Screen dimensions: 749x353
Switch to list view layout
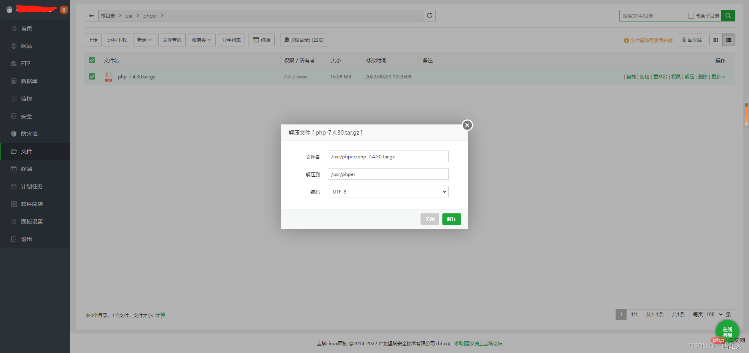[x=729, y=40]
